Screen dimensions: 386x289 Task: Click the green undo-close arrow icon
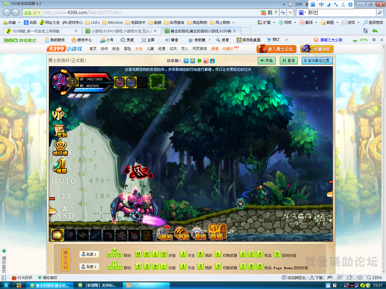(375, 31)
